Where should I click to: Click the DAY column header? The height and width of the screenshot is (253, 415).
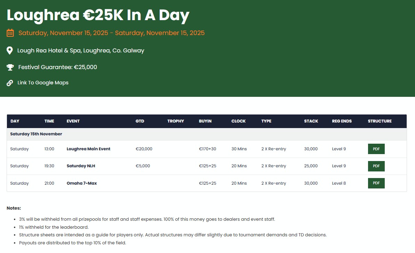coord(15,121)
